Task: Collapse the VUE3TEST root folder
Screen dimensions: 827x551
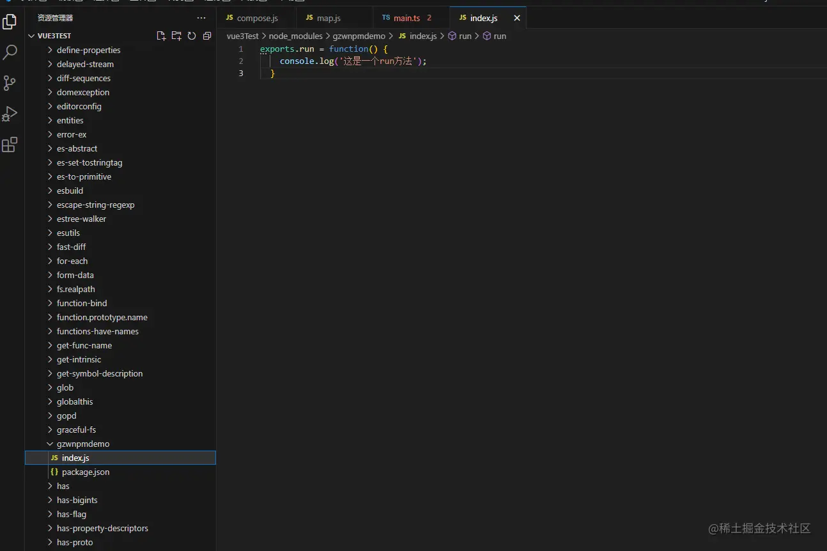Action: (x=120, y=36)
